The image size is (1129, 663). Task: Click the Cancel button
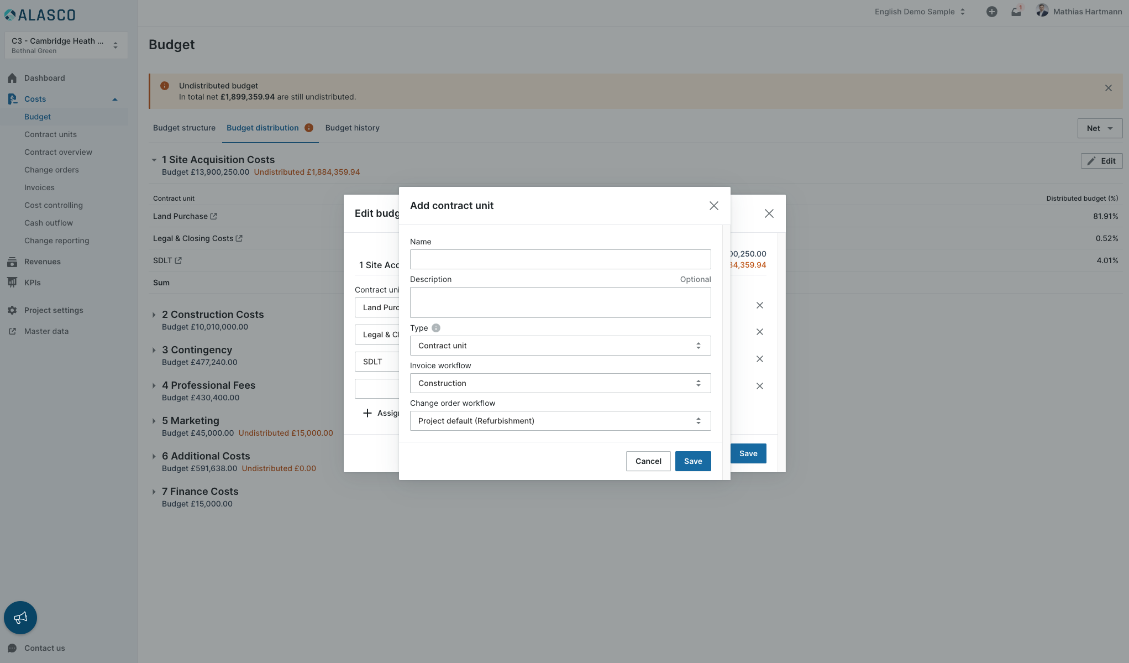click(x=648, y=461)
